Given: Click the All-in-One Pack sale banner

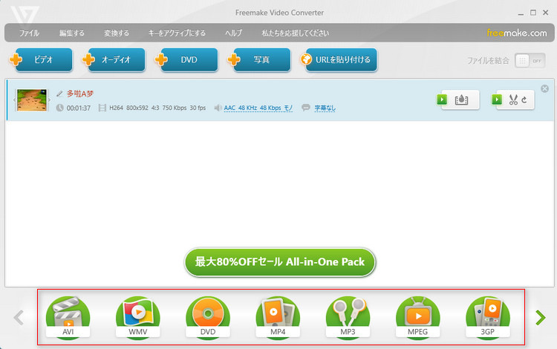Looking at the screenshot, I should pyautogui.click(x=280, y=262).
